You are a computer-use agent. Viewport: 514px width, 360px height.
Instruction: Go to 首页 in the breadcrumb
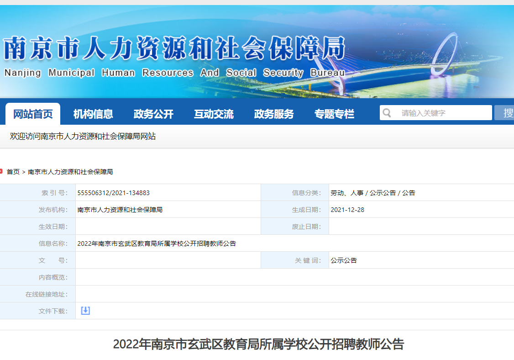click(x=13, y=172)
